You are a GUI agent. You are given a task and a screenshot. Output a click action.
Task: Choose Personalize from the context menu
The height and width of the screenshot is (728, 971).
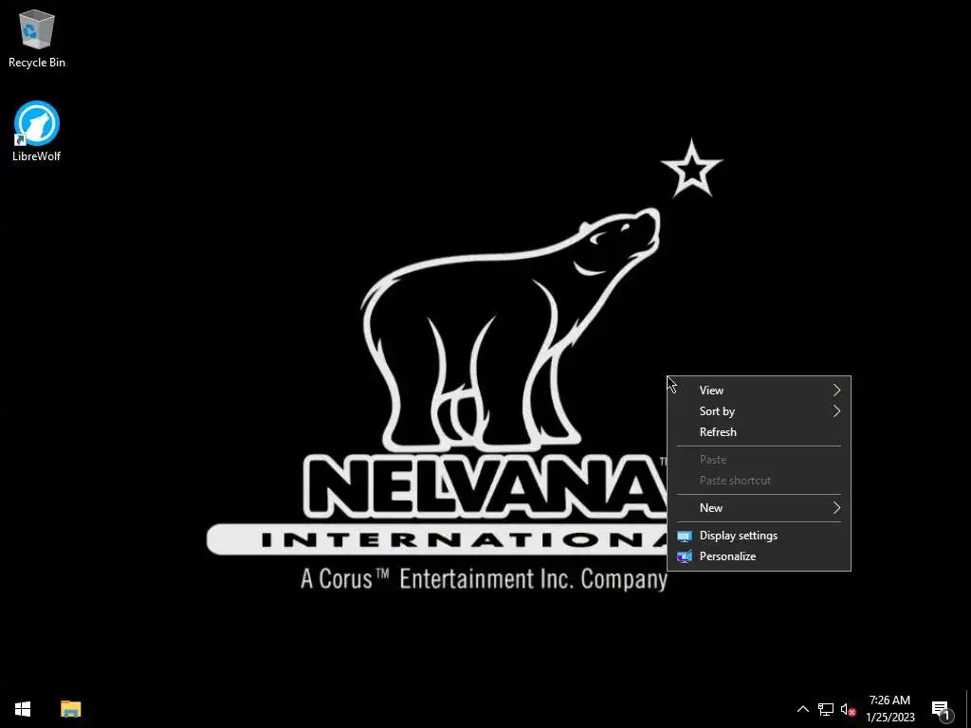tap(759, 556)
